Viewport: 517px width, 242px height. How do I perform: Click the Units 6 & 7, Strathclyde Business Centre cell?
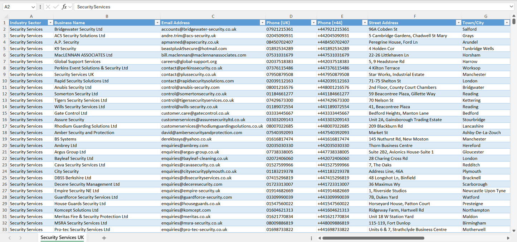(x=415, y=229)
